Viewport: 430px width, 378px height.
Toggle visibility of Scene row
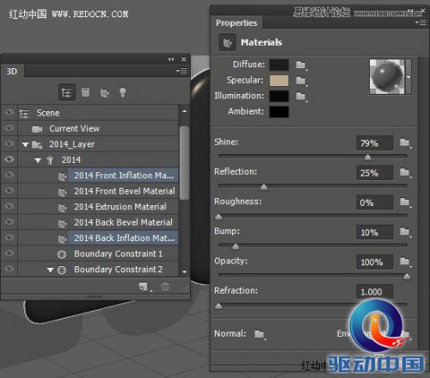(x=9, y=112)
